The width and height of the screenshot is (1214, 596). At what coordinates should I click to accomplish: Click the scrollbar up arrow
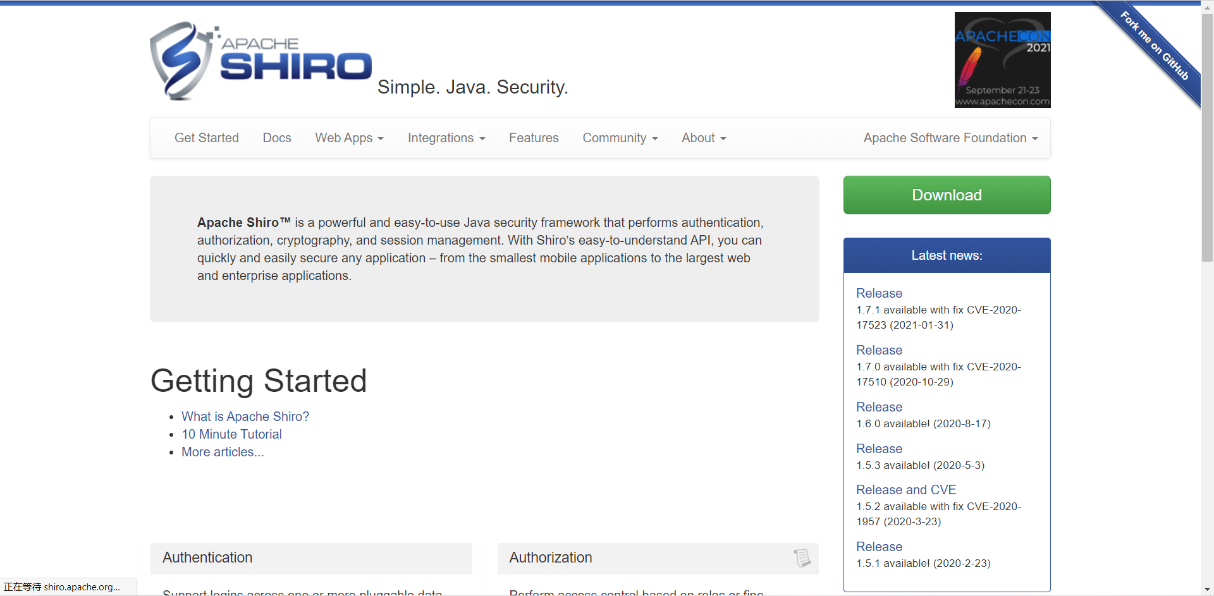coord(1207,6)
